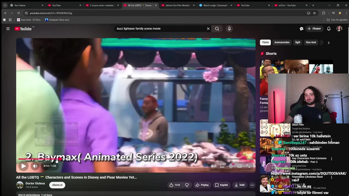The height and width of the screenshot is (196, 349).
Task: Switch to the 2 milyon dolarι reddeden tab
Action: (102, 5)
